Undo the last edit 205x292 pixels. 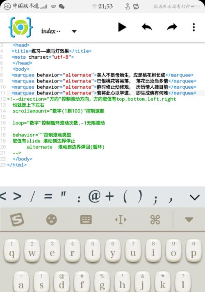[x=147, y=27]
